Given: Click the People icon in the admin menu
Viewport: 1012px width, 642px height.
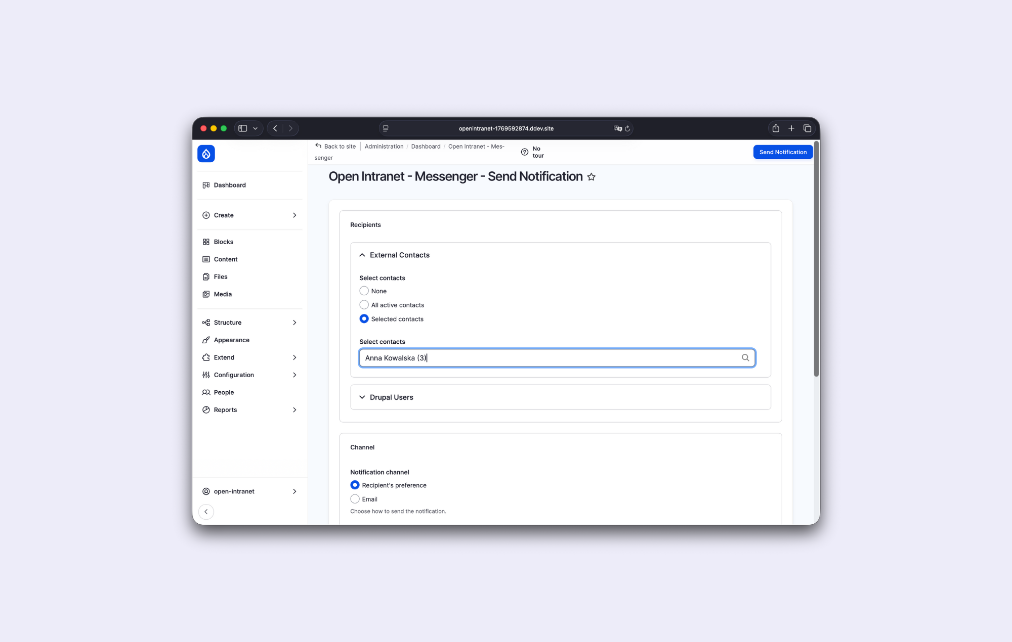Looking at the screenshot, I should point(206,392).
